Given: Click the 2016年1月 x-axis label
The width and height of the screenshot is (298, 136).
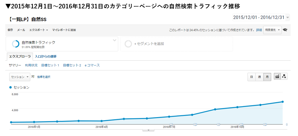Looking at the screenshot, I should point(34,127).
